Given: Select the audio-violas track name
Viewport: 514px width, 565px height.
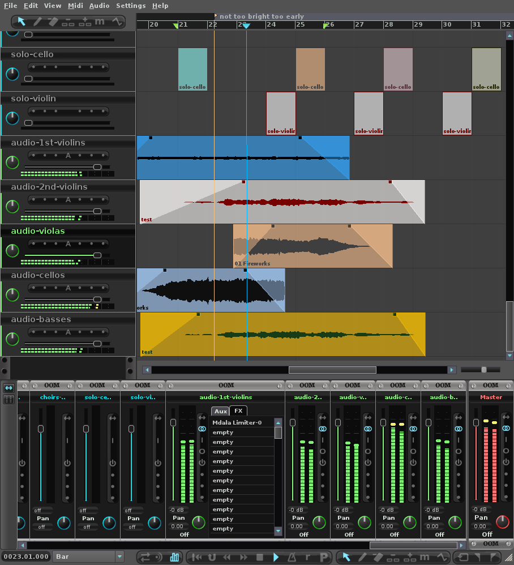Looking at the screenshot, I should tap(38, 231).
